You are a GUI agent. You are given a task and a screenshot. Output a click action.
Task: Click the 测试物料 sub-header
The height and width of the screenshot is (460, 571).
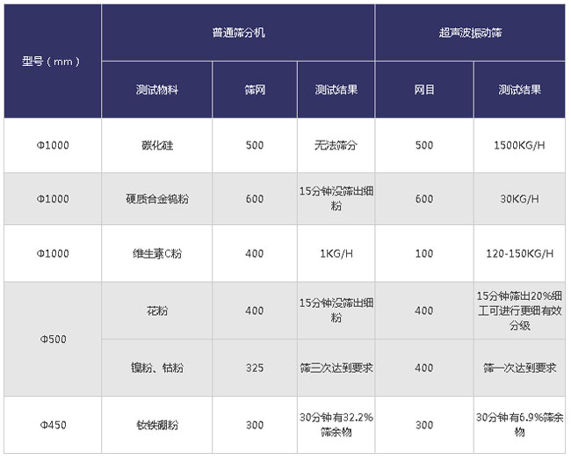click(x=156, y=90)
